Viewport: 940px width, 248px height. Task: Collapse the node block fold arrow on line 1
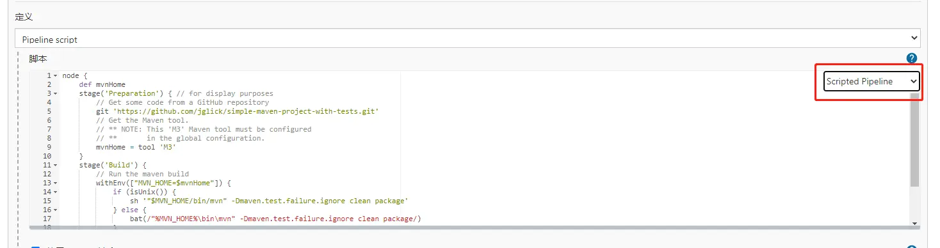55,75
